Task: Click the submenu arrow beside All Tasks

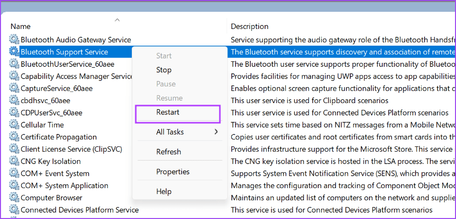Action: coord(216,132)
